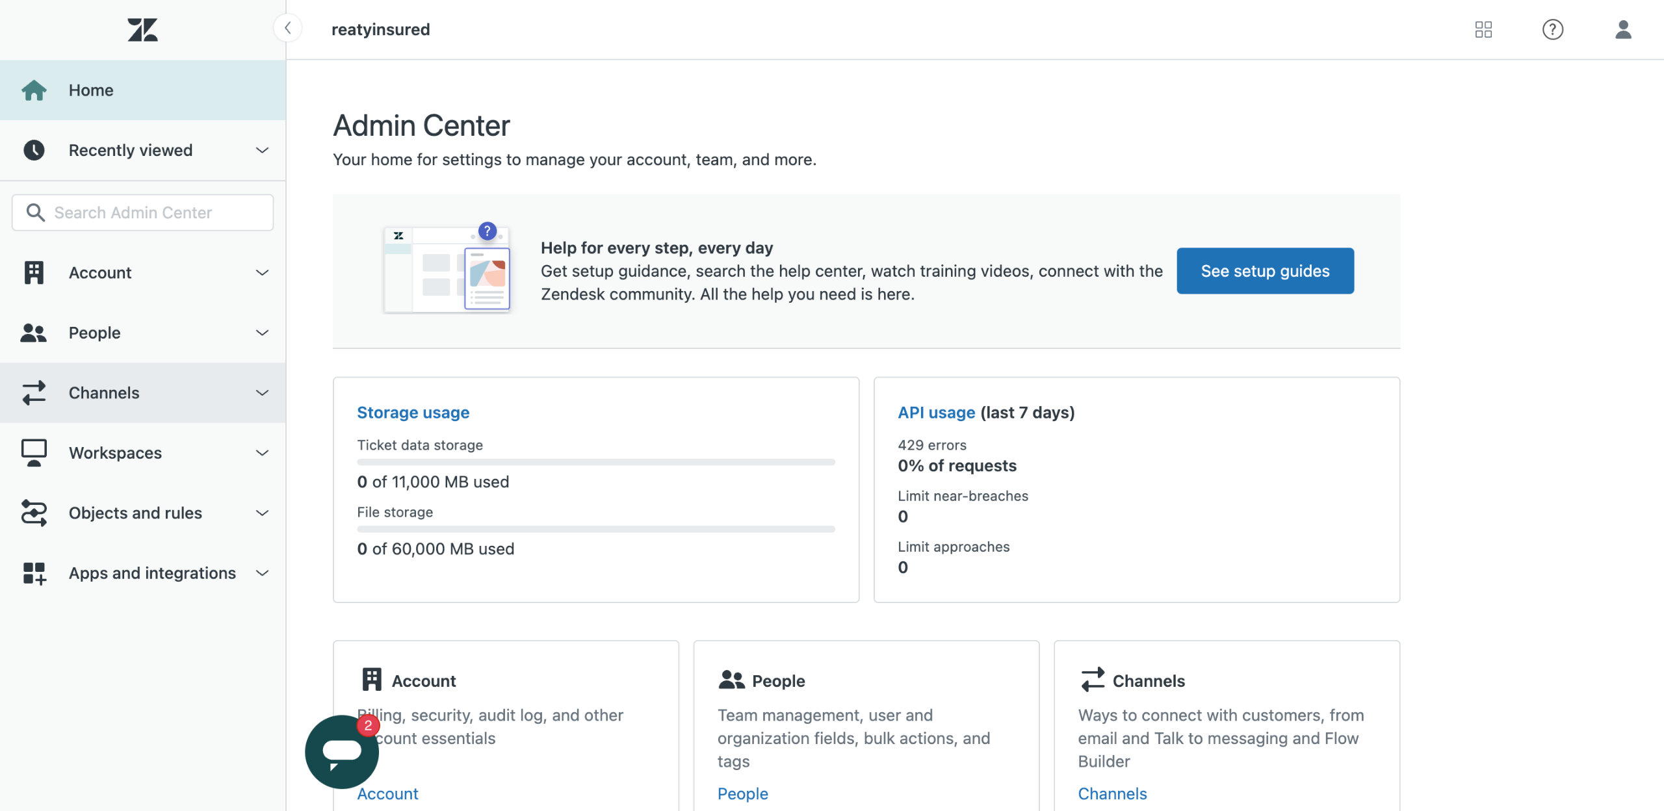The image size is (1664, 811).
Task: Expand the Channels section chevron
Action: [262, 393]
